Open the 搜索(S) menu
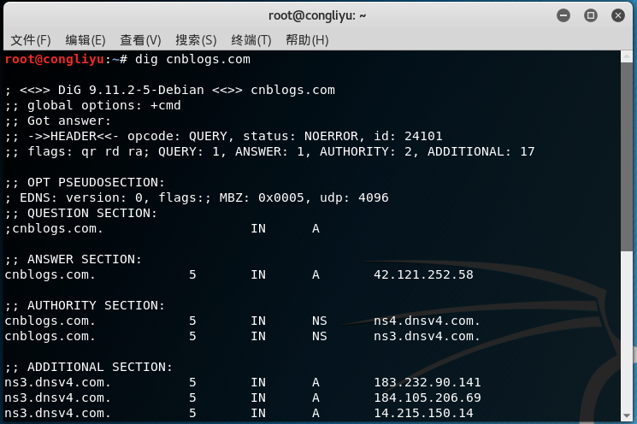The height and width of the screenshot is (424, 637). (196, 40)
